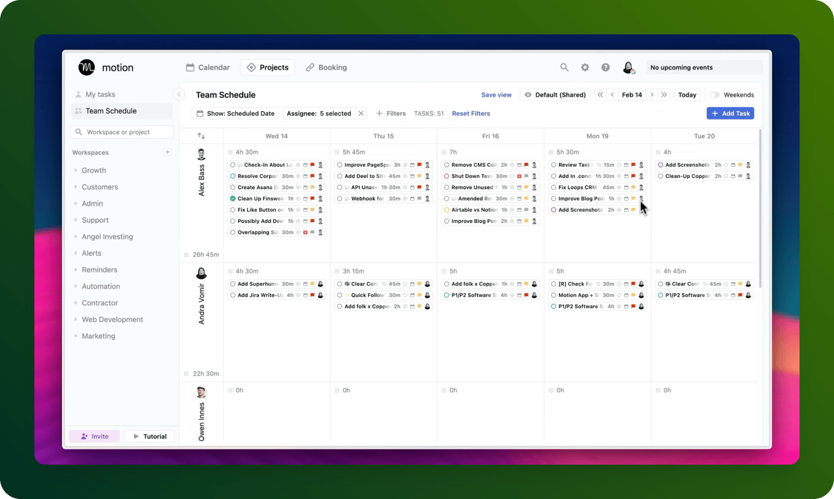Click the Motion logo icon
This screenshot has width=834, height=499.
click(x=87, y=68)
